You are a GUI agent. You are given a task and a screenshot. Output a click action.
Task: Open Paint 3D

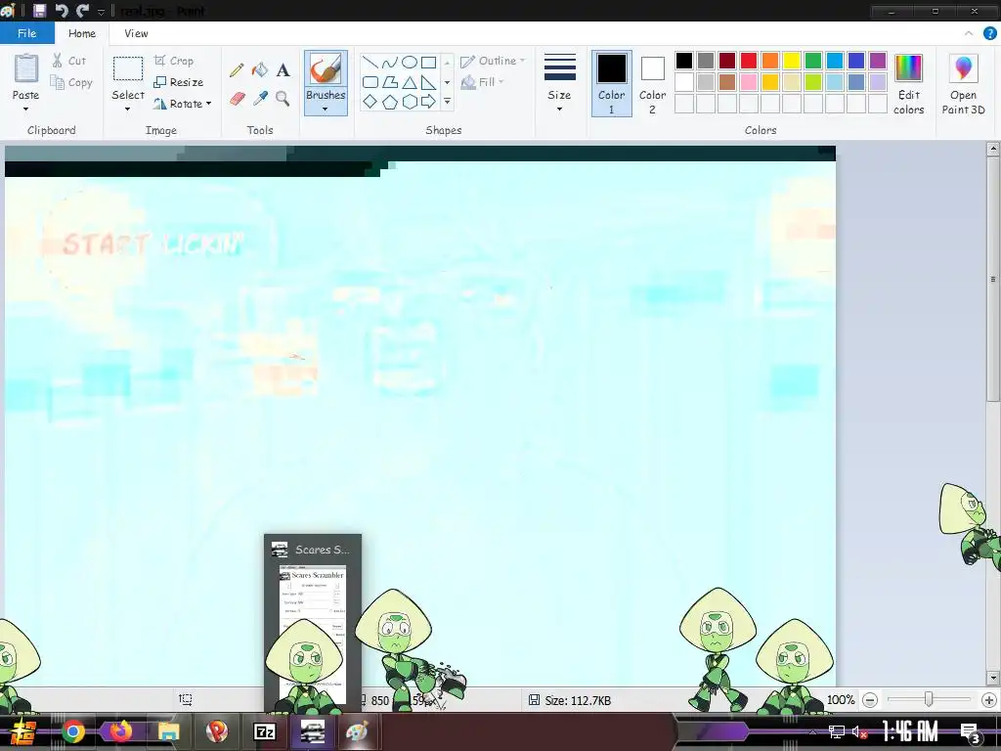point(963,84)
